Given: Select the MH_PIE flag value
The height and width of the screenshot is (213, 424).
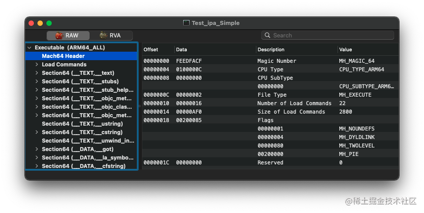Looking at the screenshot, I should click(349, 154).
